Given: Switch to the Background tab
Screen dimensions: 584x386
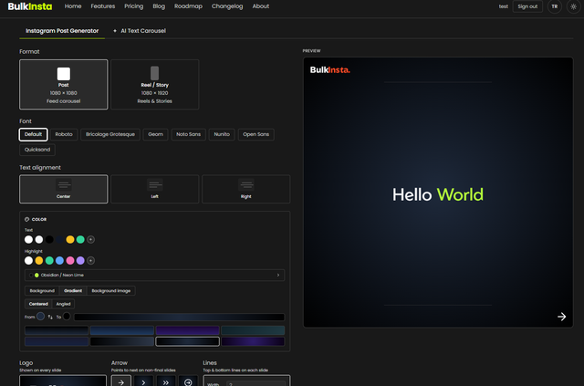Looking at the screenshot, I should [x=42, y=290].
